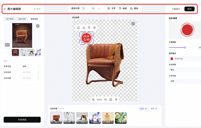
Task: Zoom out of the canvas
Action: coord(105,100)
